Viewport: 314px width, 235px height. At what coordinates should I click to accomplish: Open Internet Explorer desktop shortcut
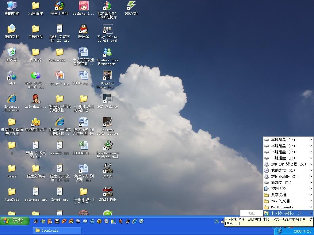click(x=12, y=100)
